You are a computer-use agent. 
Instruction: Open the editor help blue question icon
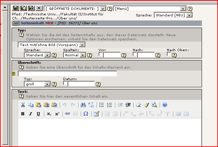(165, 105)
